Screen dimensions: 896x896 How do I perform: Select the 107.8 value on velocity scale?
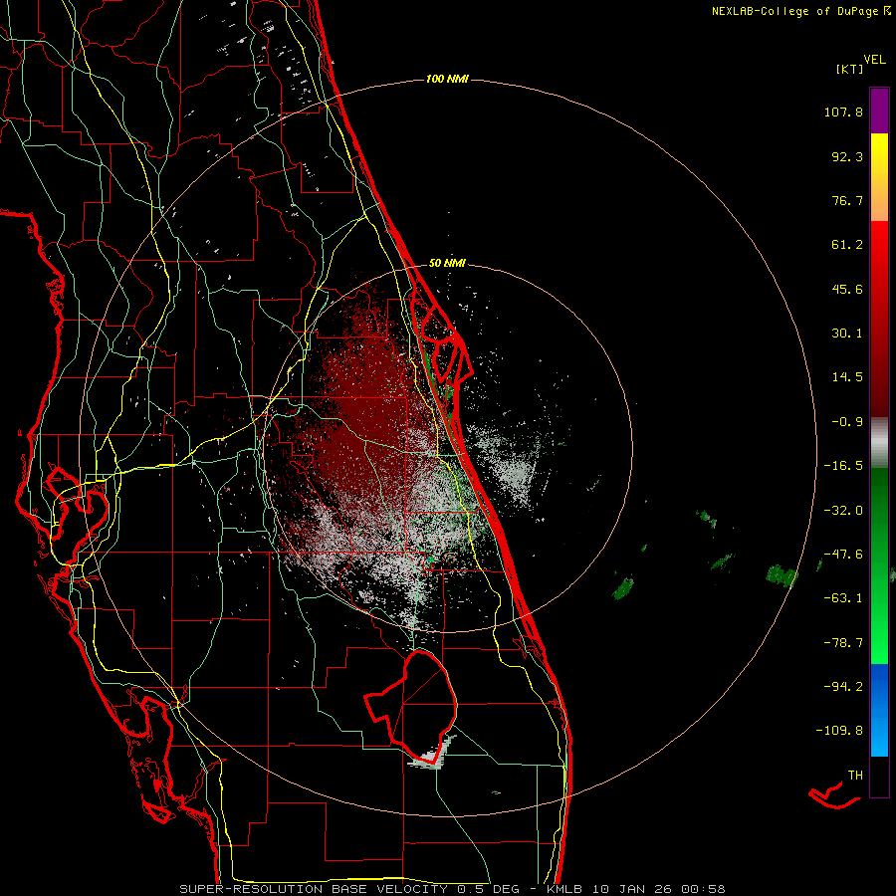[x=843, y=112]
